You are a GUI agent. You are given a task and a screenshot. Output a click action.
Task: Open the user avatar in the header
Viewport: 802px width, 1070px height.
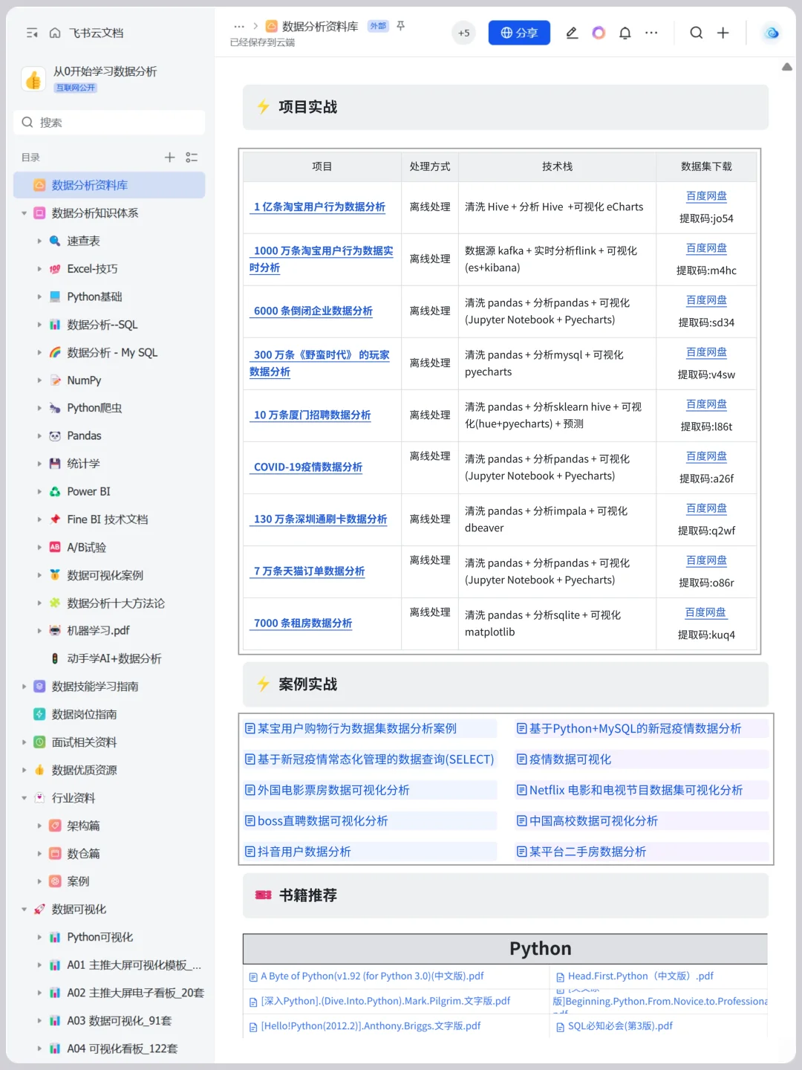[x=772, y=33]
